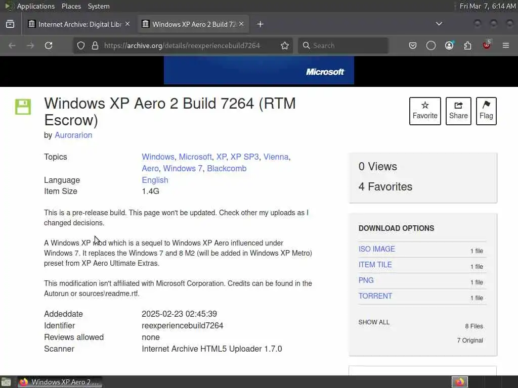
Task: Click the URL address field
Action: pos(182,45)
